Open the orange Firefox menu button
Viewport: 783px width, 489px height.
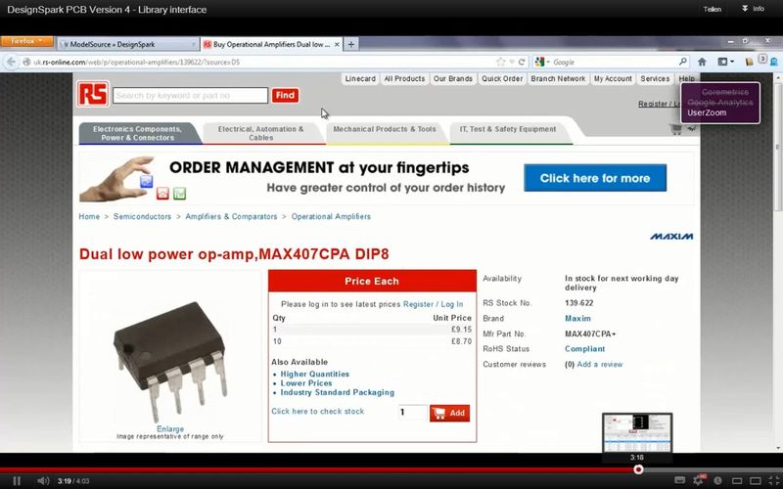click(27, 41)
